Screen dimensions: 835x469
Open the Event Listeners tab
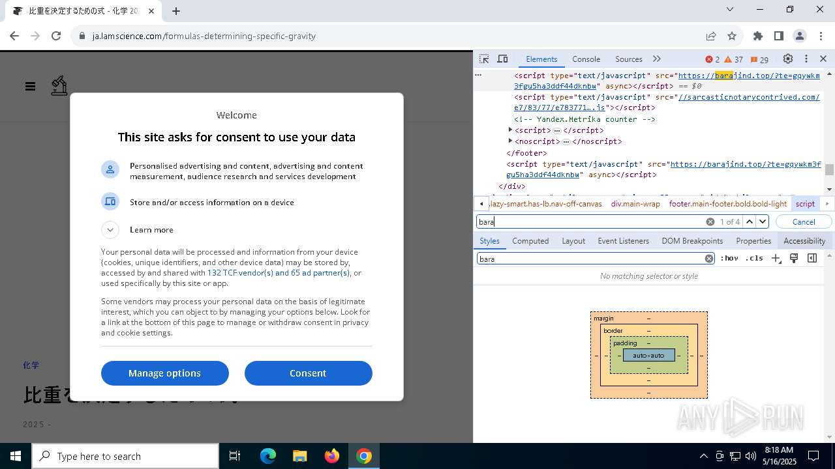623,240
